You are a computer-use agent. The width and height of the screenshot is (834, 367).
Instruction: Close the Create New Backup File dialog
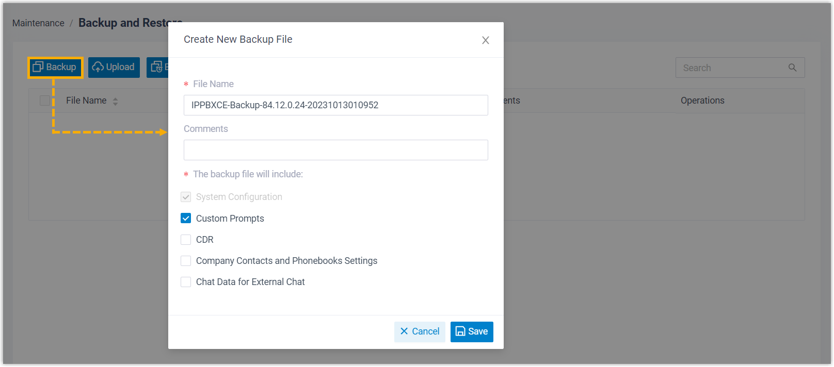point(485,40)
